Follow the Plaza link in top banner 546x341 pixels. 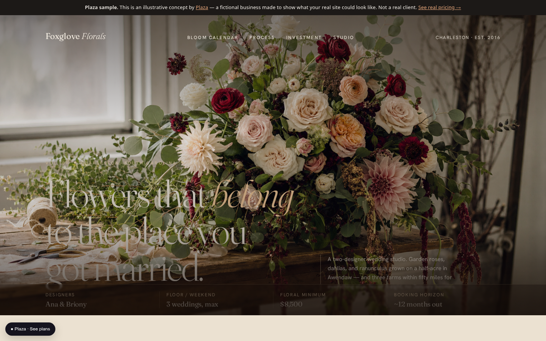pyautogui.click(x=202, y=7)
